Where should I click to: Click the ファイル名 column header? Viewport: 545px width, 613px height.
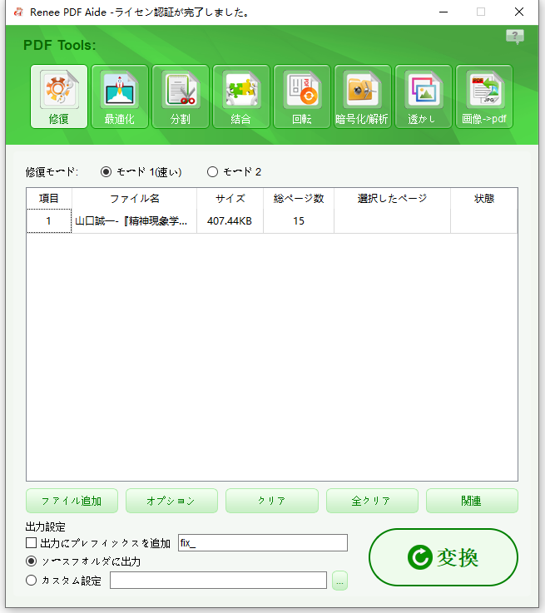coord(135,198)
